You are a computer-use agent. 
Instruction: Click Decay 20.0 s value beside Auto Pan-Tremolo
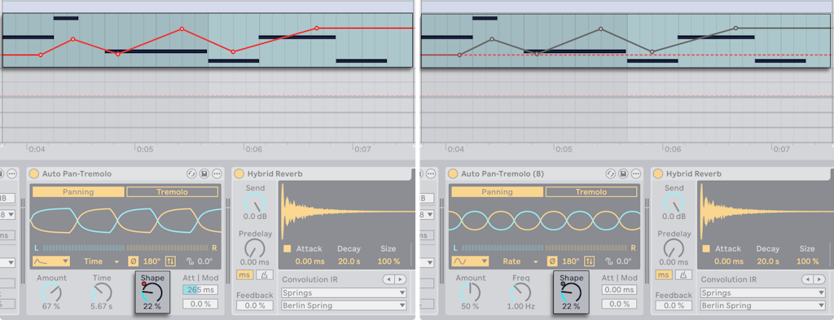point(349,261)
